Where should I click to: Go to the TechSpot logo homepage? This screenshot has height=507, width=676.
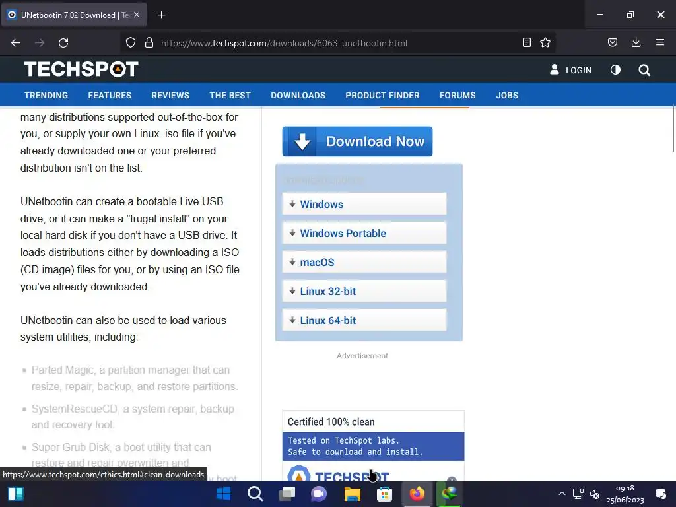coord(81,69)
